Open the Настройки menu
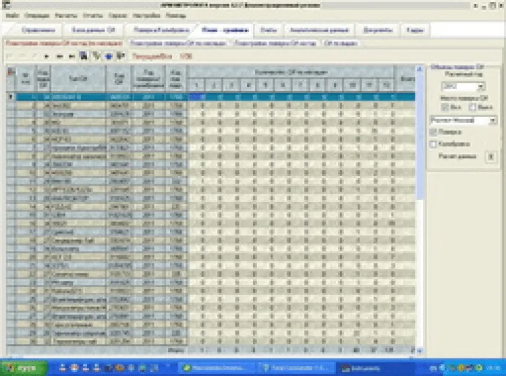The width and height of the screenshot is (506, 376). [x=146, y=16]
